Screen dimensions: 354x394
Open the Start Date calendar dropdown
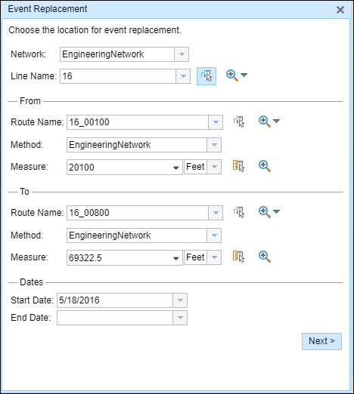click(x=180, y=300)
